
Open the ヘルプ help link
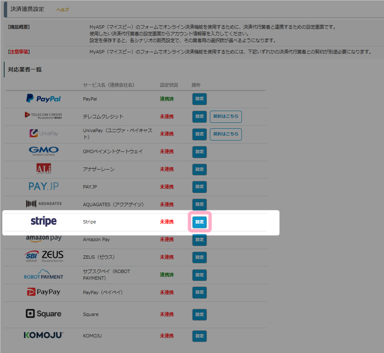tap(63, 10)
